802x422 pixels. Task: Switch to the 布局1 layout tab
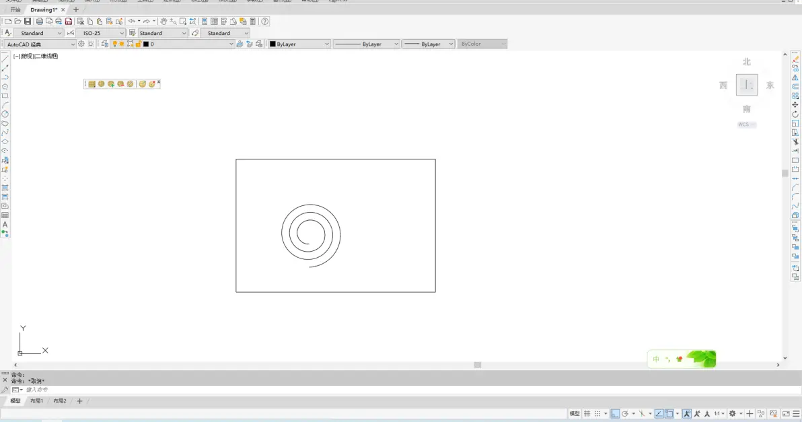(36, 401)
